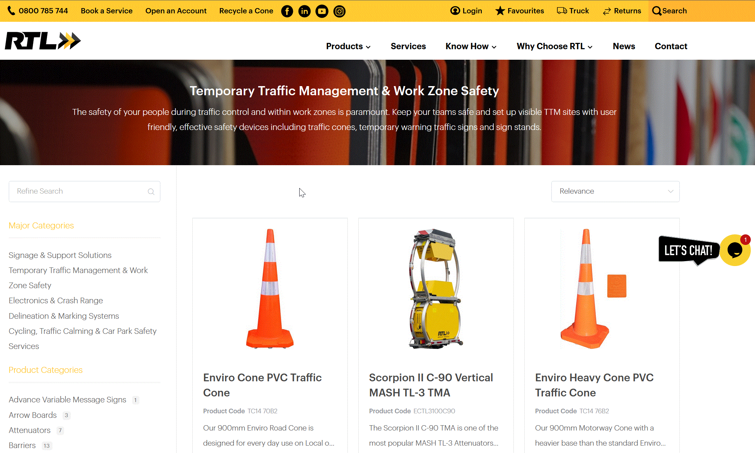The height and width of the screenshot is (453, 755).
Task: Select Signage & Support Solutions category
Action: (60, 255)
